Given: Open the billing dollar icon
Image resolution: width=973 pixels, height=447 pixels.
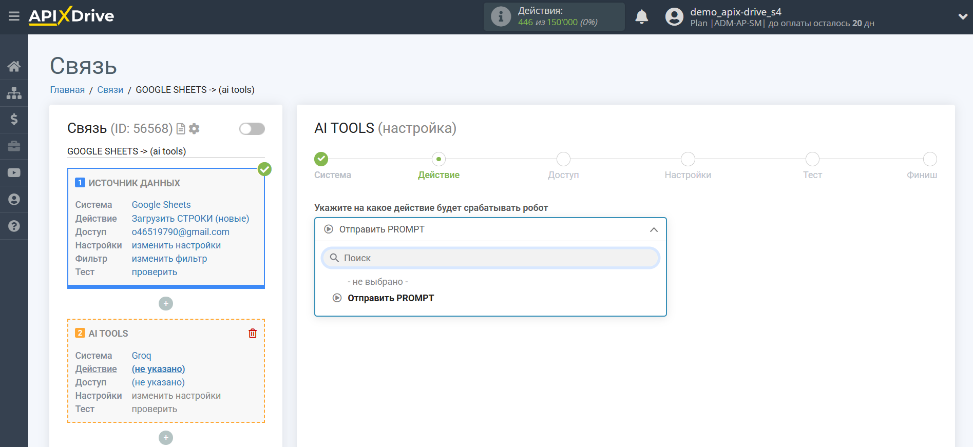Looking at the screenshot, I should 14,120.
